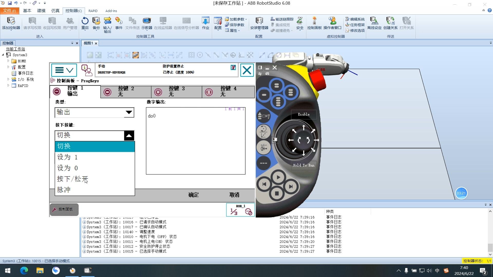Image resolution: width=493 pixels, height=277 pixels.
Task: Open the 示教器 (FlexPendant) tool
Action: click(147, 23)
